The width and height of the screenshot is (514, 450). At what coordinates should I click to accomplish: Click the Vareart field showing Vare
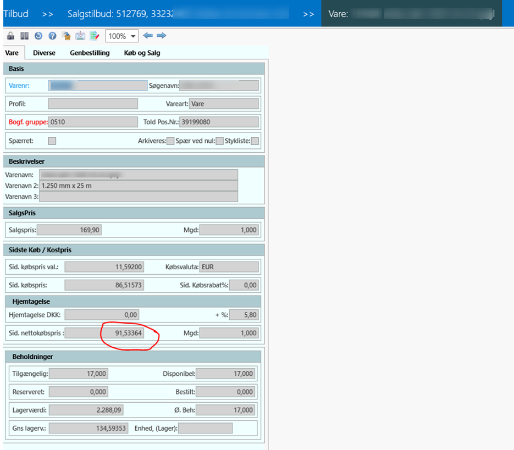[x=224, y=104]
